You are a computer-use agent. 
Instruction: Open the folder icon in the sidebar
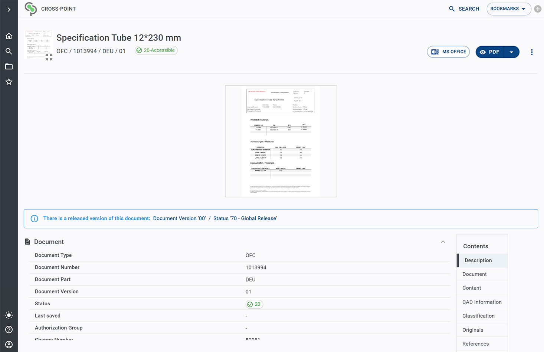pos(9,67)
